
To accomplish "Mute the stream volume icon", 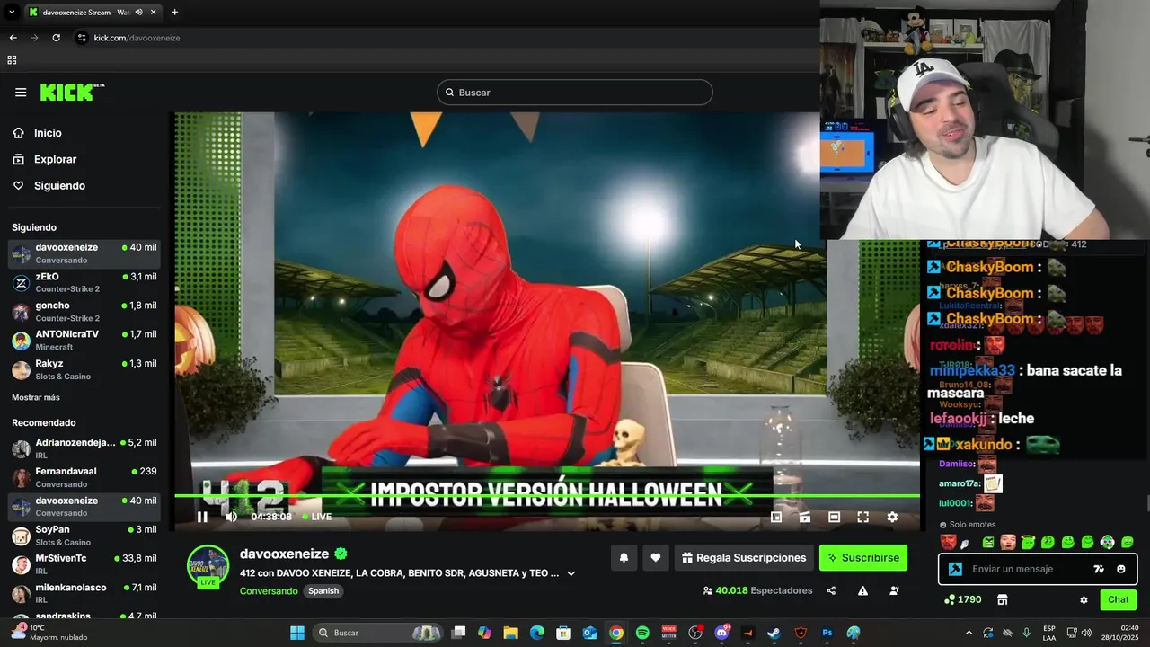I will [x=231, y=517].
